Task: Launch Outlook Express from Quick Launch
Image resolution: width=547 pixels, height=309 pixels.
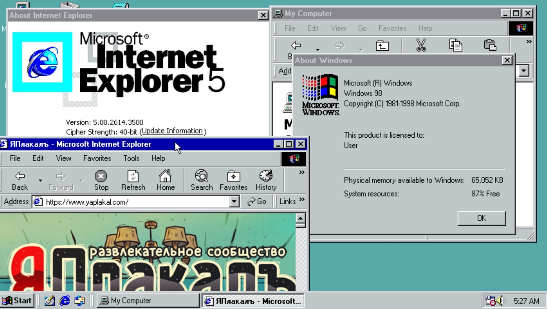Action: (79, 301)
